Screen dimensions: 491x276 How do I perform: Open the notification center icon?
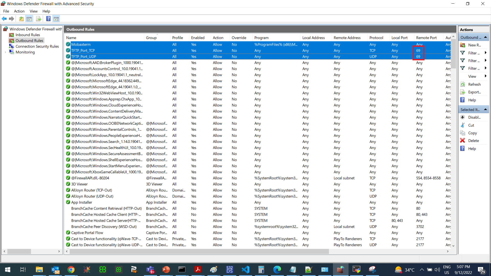(x=482, y=270)
